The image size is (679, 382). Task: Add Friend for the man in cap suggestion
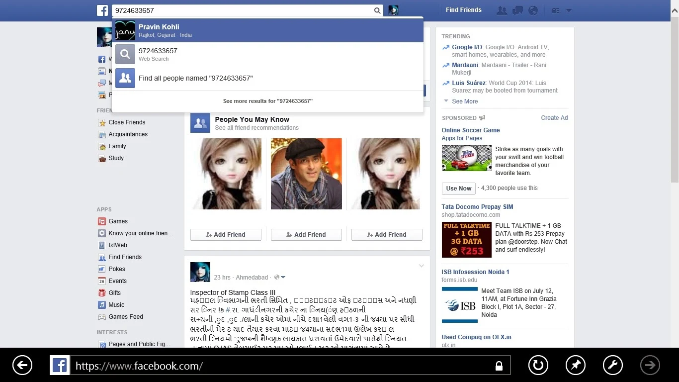point(306,235)
